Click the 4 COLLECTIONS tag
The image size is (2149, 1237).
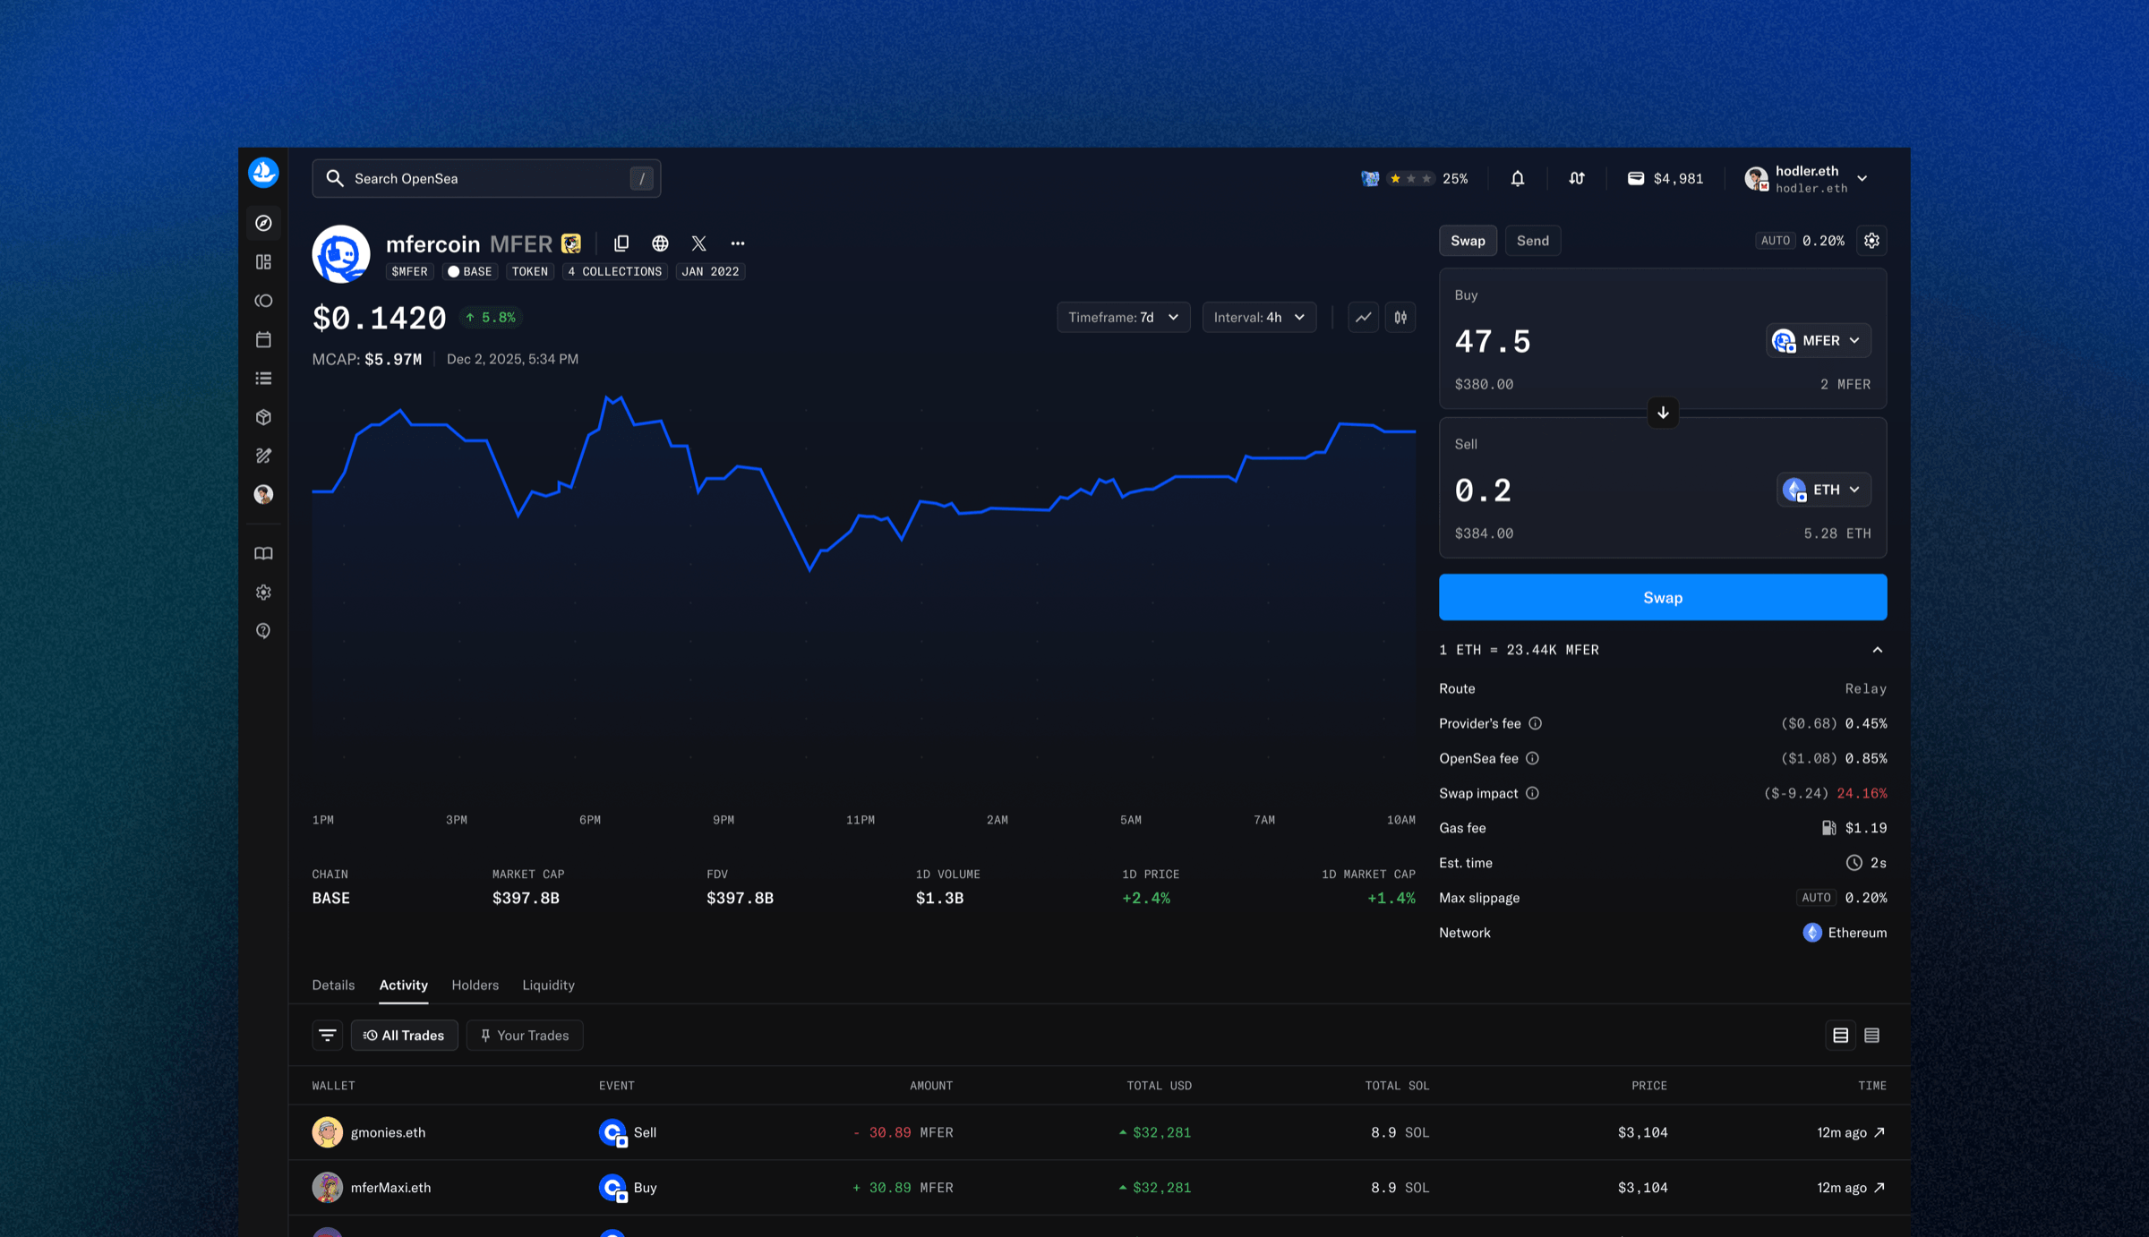tap(615, 271)
